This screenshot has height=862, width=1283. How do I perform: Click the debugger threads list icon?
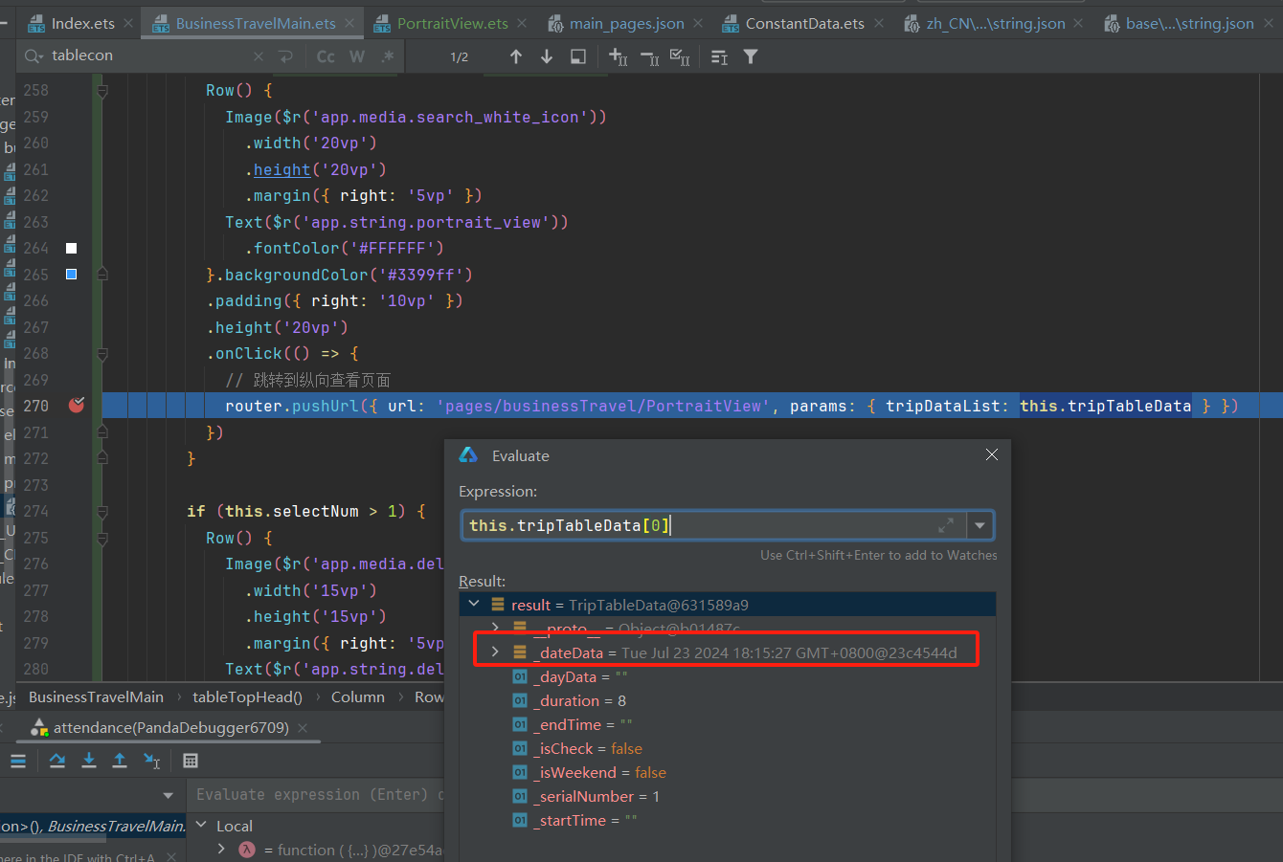[17, 761]
